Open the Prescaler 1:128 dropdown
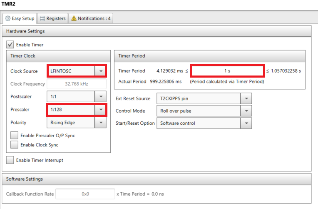Image resolution: width=318 pixels, height=209 pixels. 100,110
